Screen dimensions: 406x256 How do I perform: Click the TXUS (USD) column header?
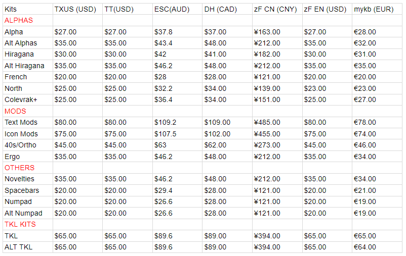click(75, 9)
